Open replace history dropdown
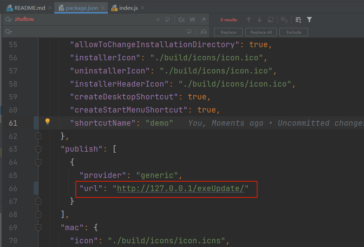This screenshot has height=247, width=364. coord(9,32)
